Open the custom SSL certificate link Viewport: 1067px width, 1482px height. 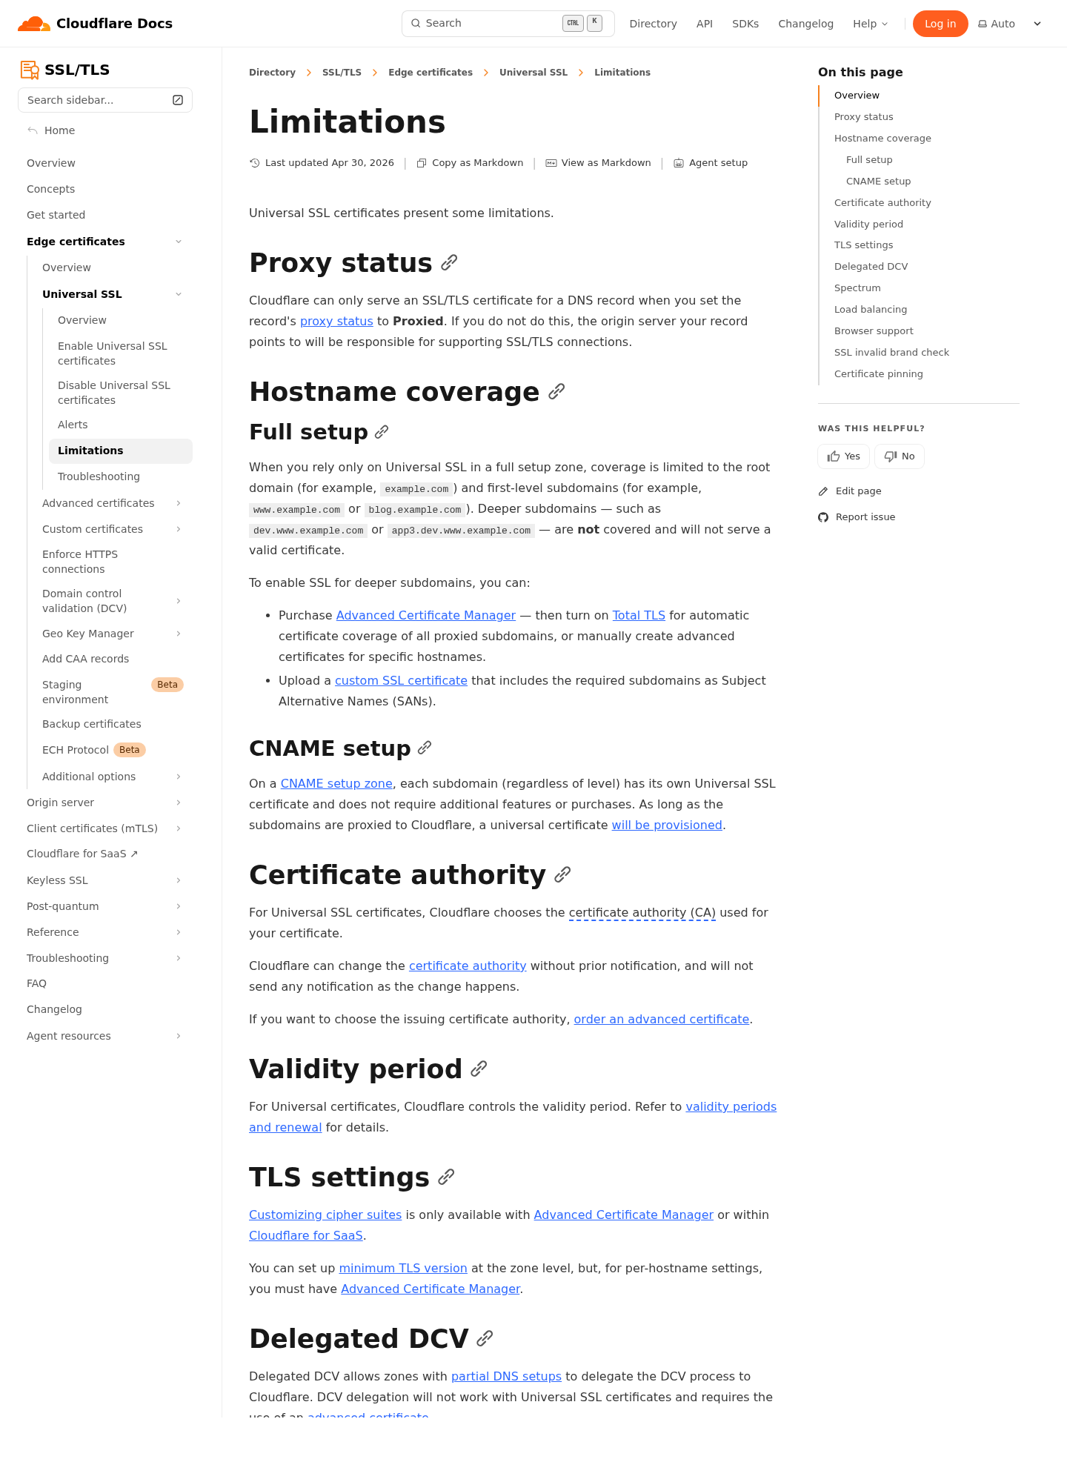click(x=401, y=680)
